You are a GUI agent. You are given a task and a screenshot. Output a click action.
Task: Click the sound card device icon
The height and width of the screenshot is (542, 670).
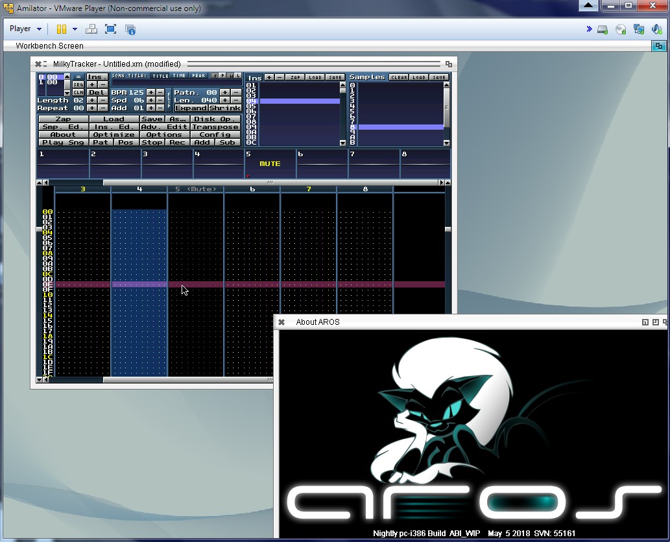point(656,29)
